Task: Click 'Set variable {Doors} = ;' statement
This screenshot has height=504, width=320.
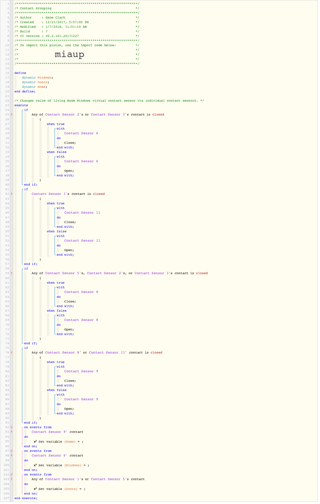Action: (x=62, y=489)
